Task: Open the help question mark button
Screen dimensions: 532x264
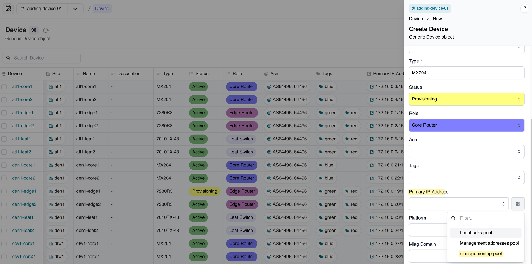Action: point(525,8)
